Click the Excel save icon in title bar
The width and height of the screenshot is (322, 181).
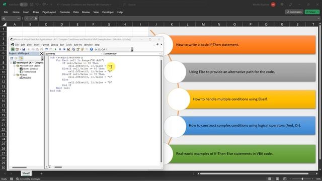32,5
